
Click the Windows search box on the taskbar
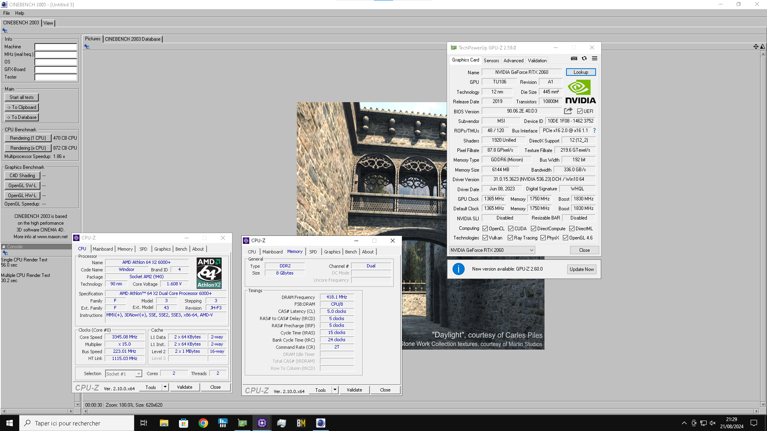tap(77, 423)
